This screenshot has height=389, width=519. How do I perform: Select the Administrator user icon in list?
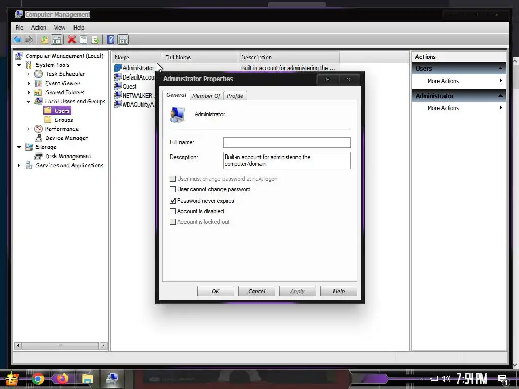pyautogui.click(x=118, y=68)
